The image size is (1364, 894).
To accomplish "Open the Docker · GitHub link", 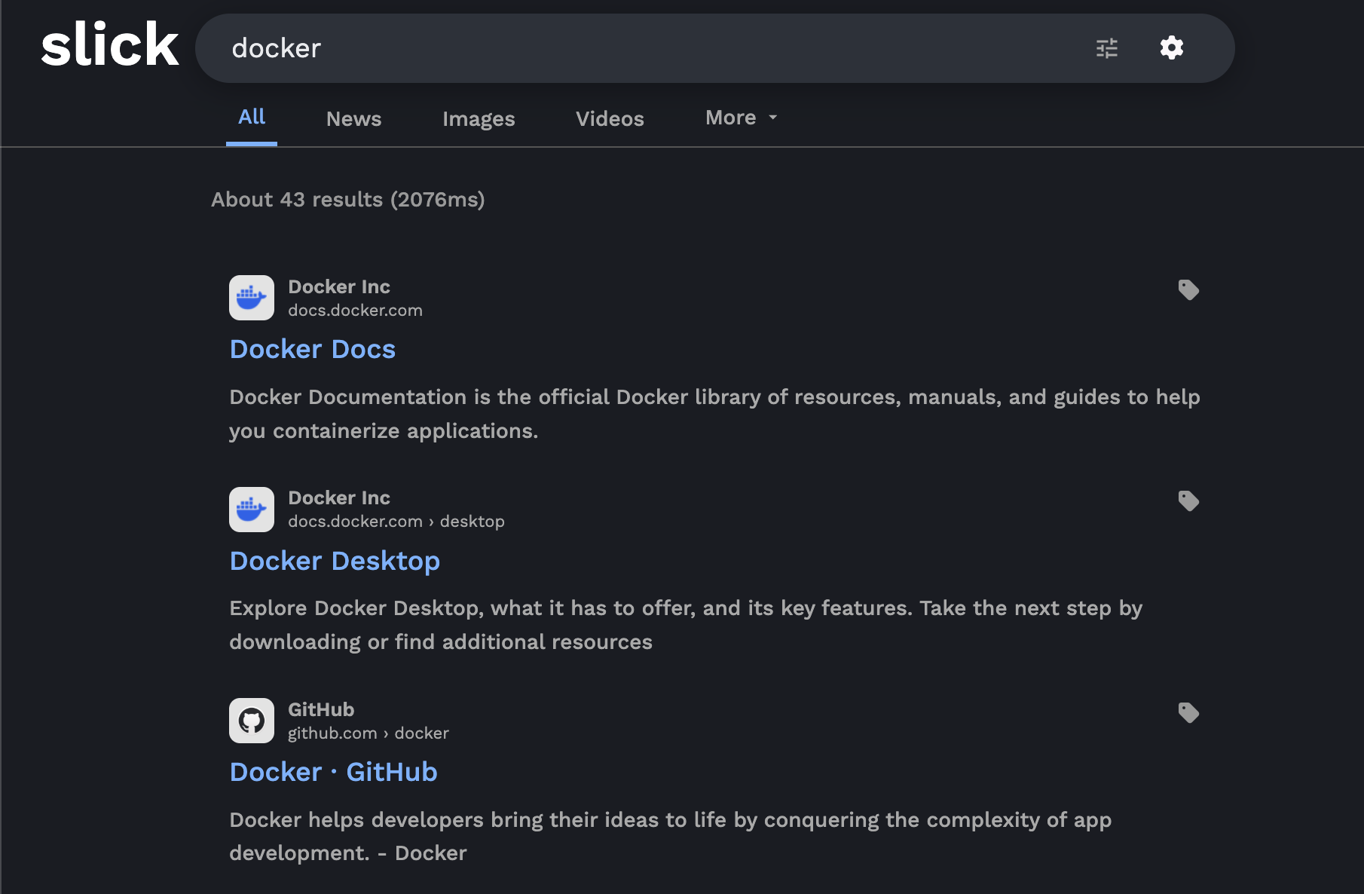I will (x=334, y=772).
